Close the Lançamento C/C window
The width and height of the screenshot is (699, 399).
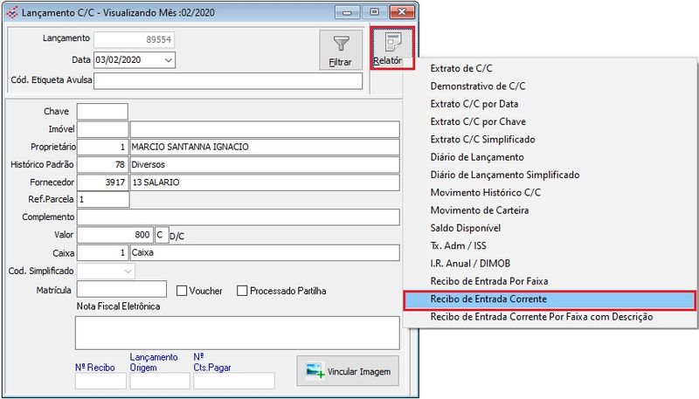(x=400, y=12)
